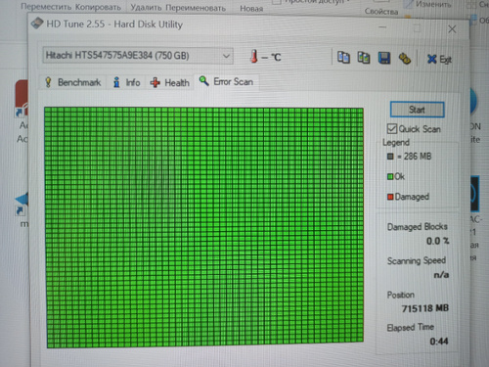Expand the Hitachi drive selection dropdown
The image size is (489, 367).
(x=226, y=56)
